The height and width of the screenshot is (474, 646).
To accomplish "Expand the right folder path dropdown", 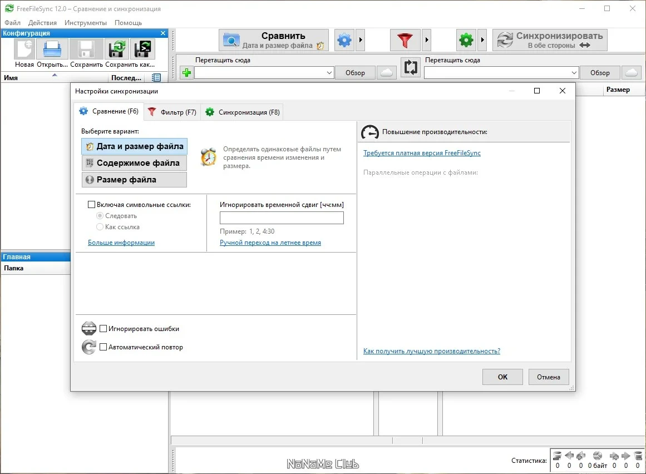I will pos(574,73).
